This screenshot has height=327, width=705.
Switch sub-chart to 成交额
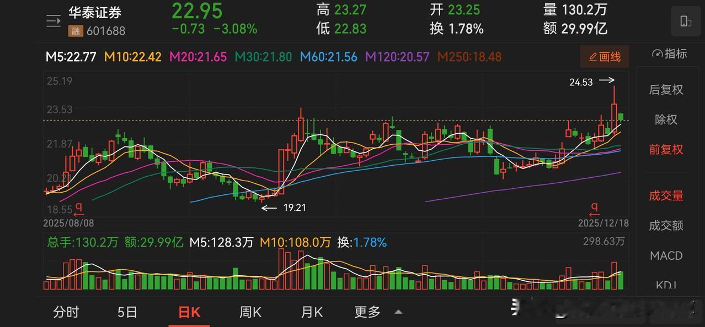[666, 225]
